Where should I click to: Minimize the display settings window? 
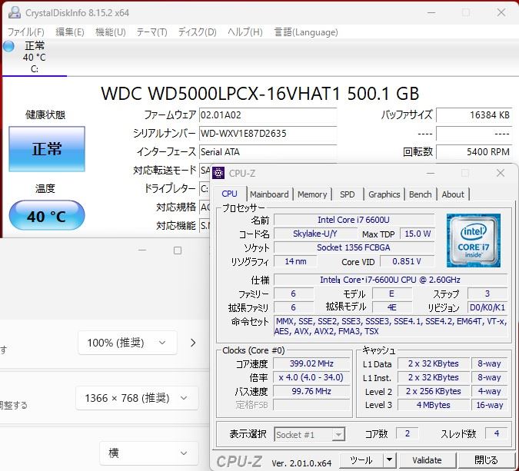click(142, 250)
